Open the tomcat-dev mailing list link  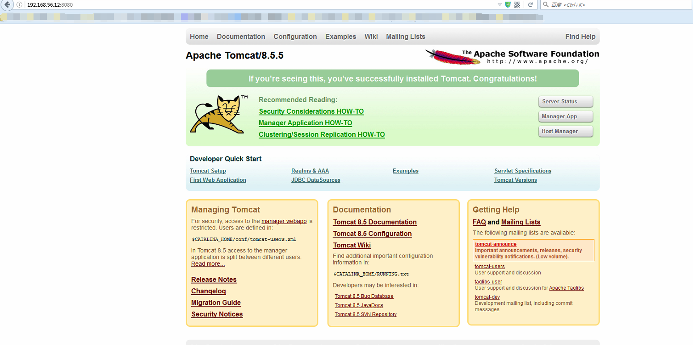point(487,297)
